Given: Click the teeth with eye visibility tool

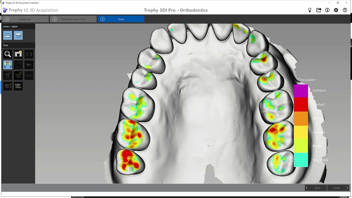Looking at the screenshot, I should [18, 86].
